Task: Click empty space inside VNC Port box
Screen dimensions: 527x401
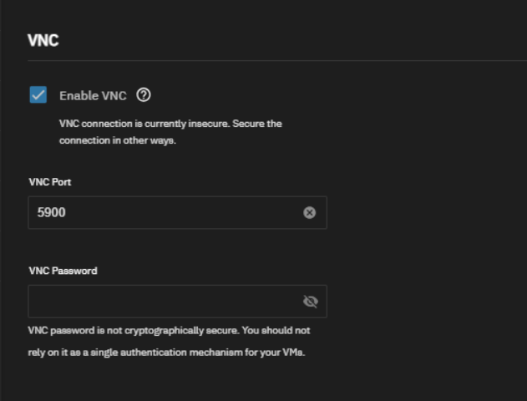Action: (x=183, y=212)
